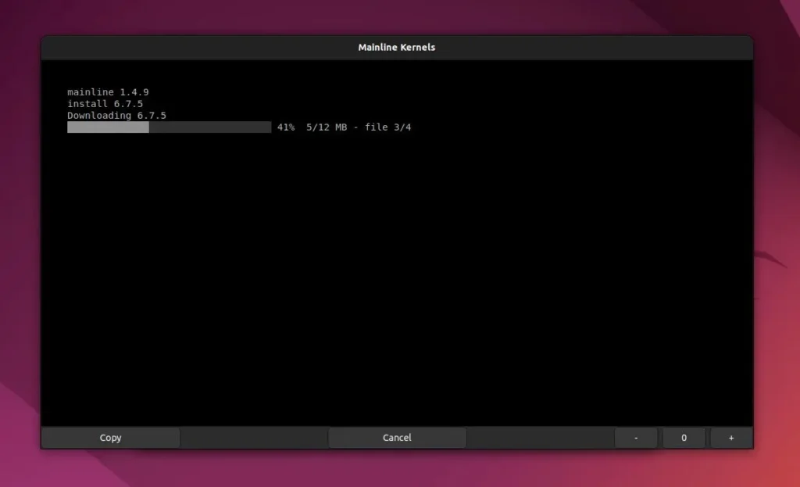Click the empty gap between Cancel and minus
Viewport: 800px width, 487px height.
click(540, 438)
